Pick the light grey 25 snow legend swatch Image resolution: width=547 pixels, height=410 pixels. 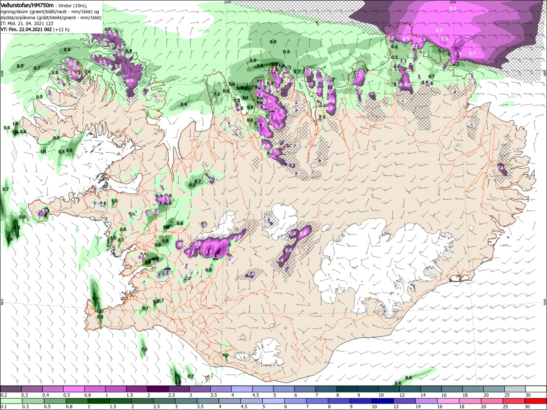pyautogui.click(x=515, y=389)
